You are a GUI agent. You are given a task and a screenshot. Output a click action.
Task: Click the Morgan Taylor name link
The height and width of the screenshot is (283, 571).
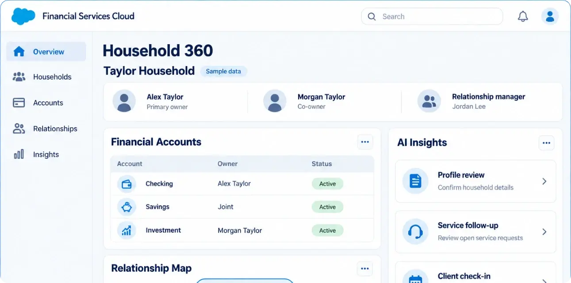click(321, 97)
